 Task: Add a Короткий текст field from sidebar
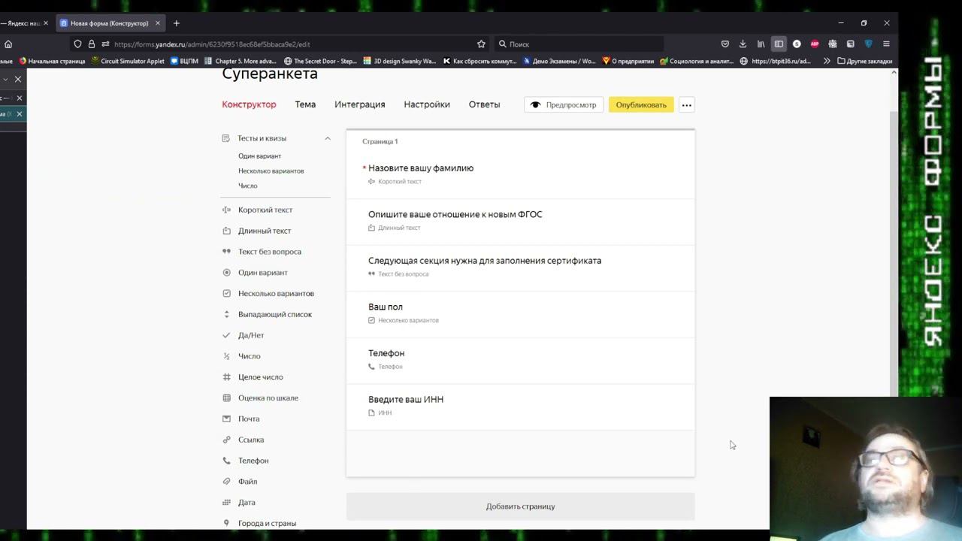point(265,210)
